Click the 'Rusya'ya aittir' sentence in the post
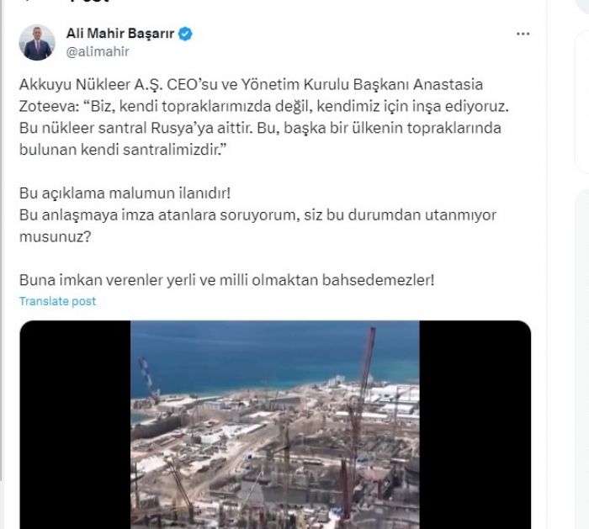 pos(135,128)
